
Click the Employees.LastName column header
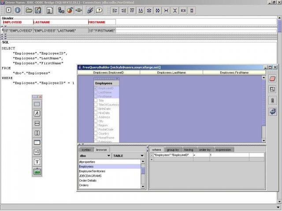point(171,73)
